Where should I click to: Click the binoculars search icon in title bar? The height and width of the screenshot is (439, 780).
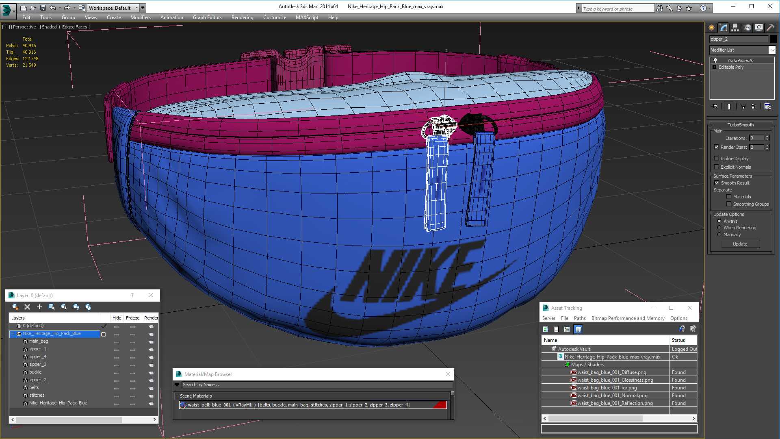tap(660, 8)
